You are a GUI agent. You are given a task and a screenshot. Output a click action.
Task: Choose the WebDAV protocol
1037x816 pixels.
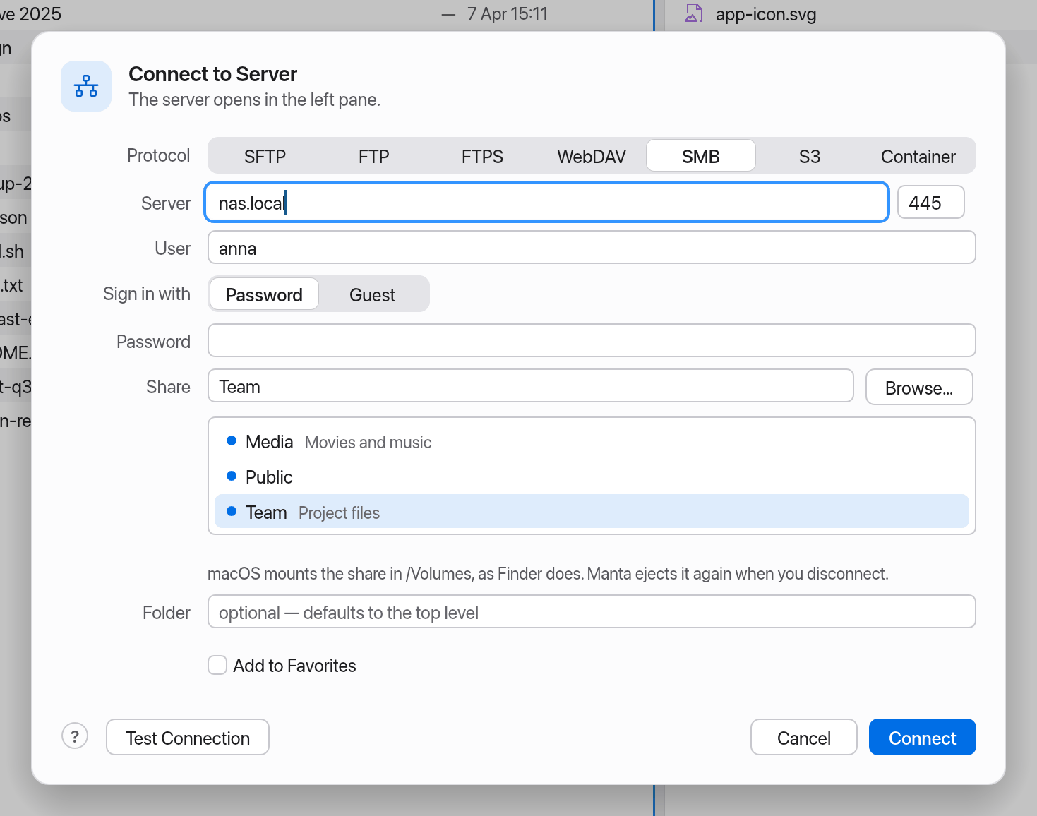(592, 156)
